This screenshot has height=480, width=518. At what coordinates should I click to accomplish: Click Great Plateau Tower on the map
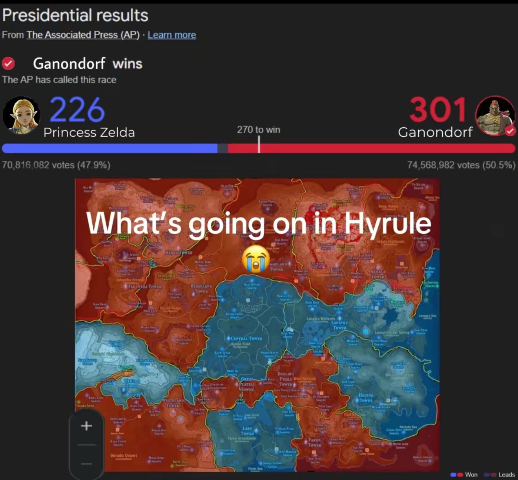click(x=247, y=384)
